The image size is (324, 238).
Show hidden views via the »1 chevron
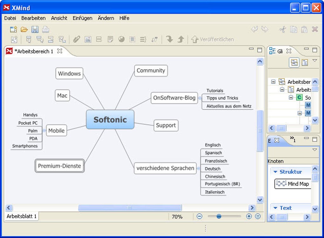[293, 139]
